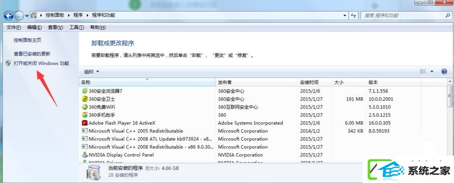Select the 360免费WiFi program name
Image resolution: width=454 pixels, height=183 pixels.
point(102,107)
